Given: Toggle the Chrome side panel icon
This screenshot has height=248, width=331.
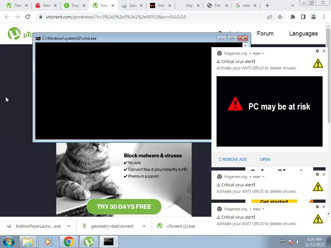Looking at the screenshot, I should click(x=303, y=17).
